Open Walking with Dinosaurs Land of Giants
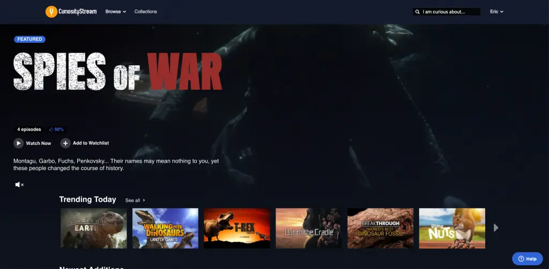 [x=165, y=228]
